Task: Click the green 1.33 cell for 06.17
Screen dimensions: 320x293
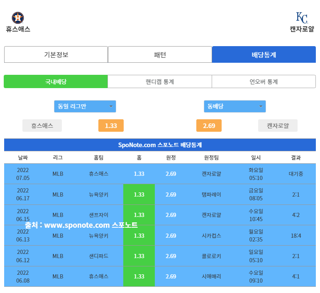Action: pos(139,195)
